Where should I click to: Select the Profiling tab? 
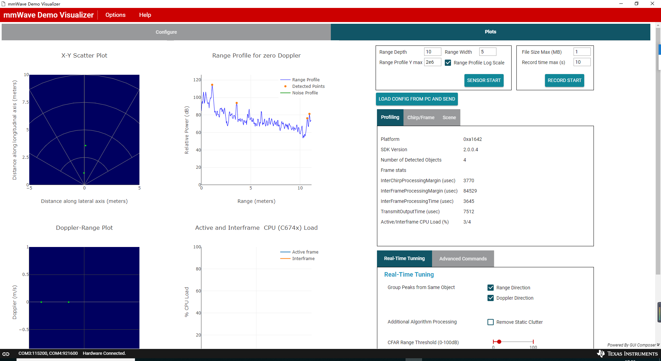[390, 117]
